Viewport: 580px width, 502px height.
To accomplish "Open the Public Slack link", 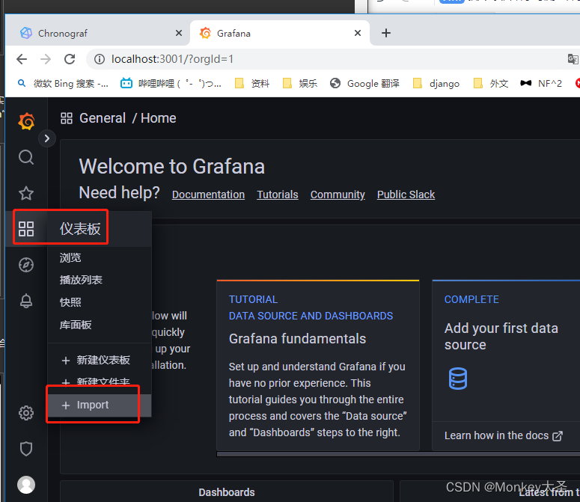I will [x=406, y=195].
